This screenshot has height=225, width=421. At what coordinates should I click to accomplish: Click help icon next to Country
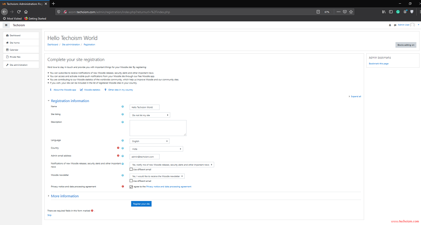point(123,148)
